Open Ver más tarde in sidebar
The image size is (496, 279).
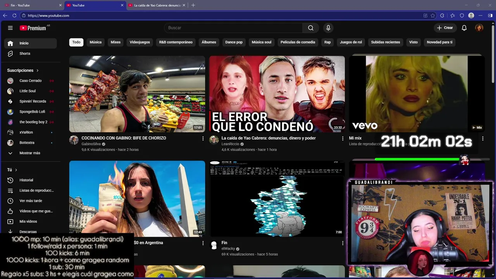pos(30,201)
